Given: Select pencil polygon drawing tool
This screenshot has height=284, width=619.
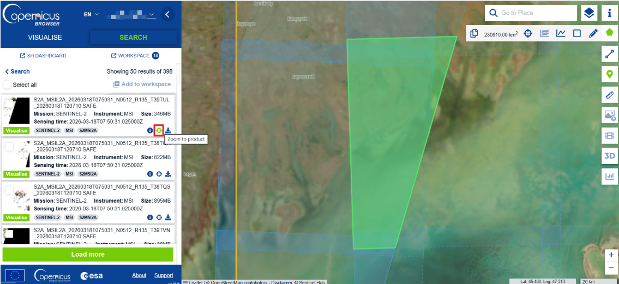Looking at the screenshot, I should click(593, 34).
